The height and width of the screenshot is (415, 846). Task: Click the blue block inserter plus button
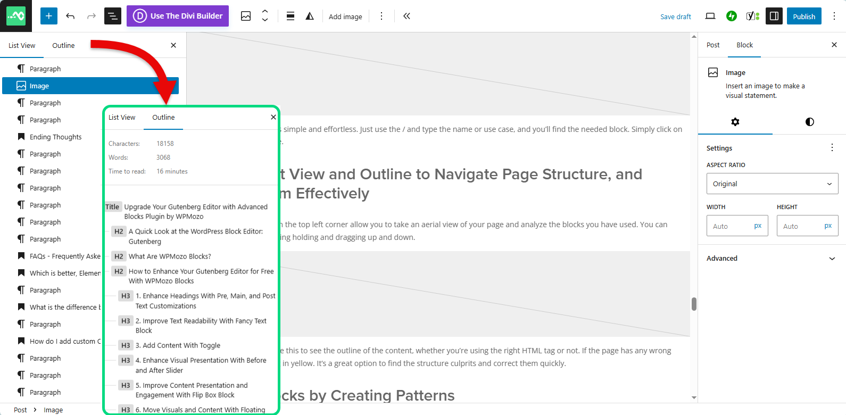coord(48,16)
